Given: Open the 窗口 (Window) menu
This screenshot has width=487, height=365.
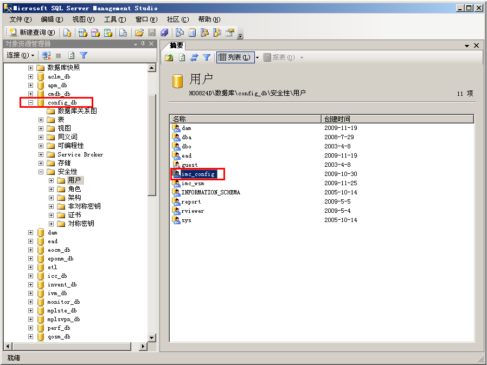Looking at the screenshot, I should (146, 19).
